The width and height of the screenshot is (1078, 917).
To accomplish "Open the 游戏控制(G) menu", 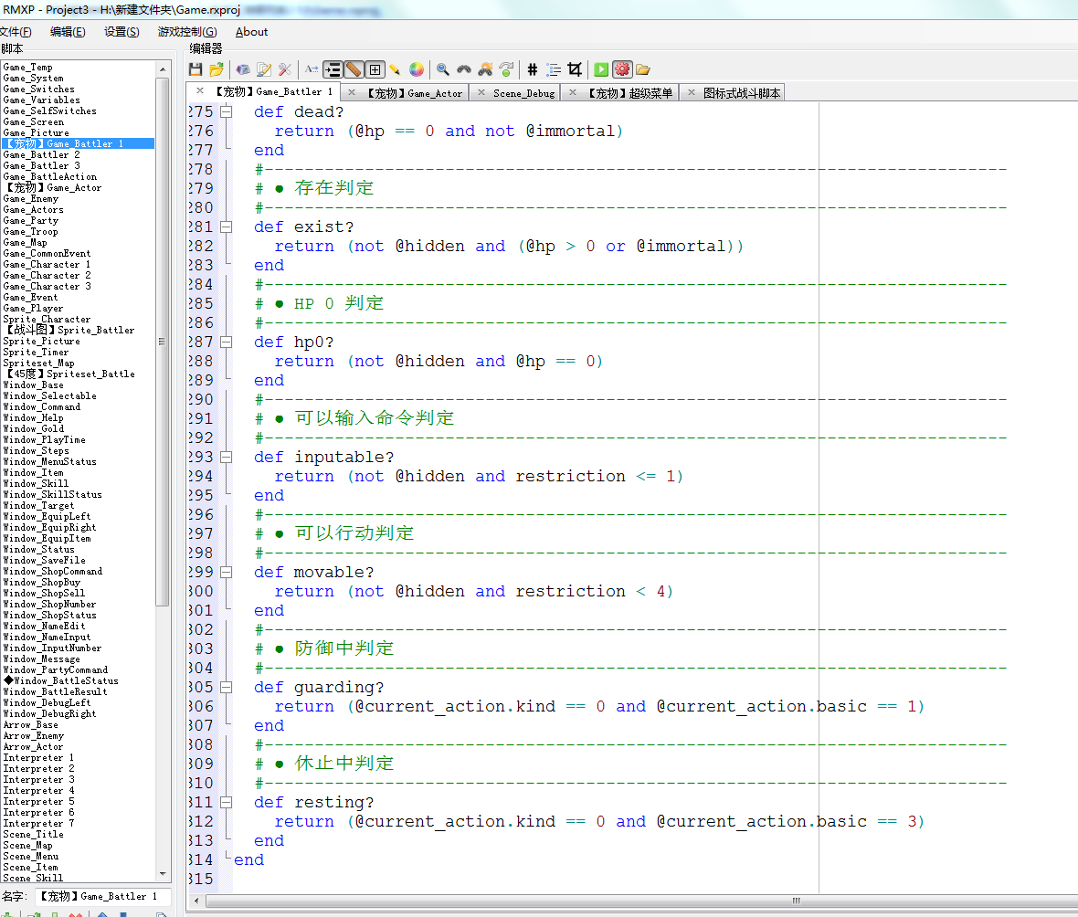I will point(187,32).
